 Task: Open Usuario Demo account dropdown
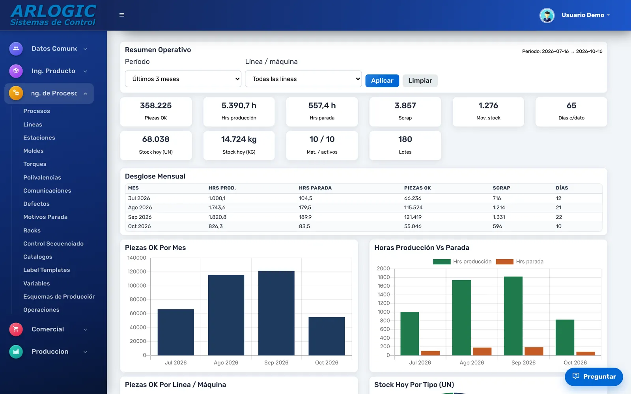[x=586, y=15]
